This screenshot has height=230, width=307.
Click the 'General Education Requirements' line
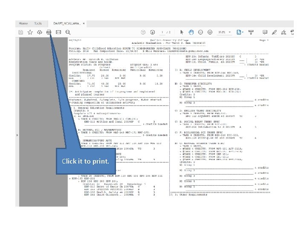point(101,108)
